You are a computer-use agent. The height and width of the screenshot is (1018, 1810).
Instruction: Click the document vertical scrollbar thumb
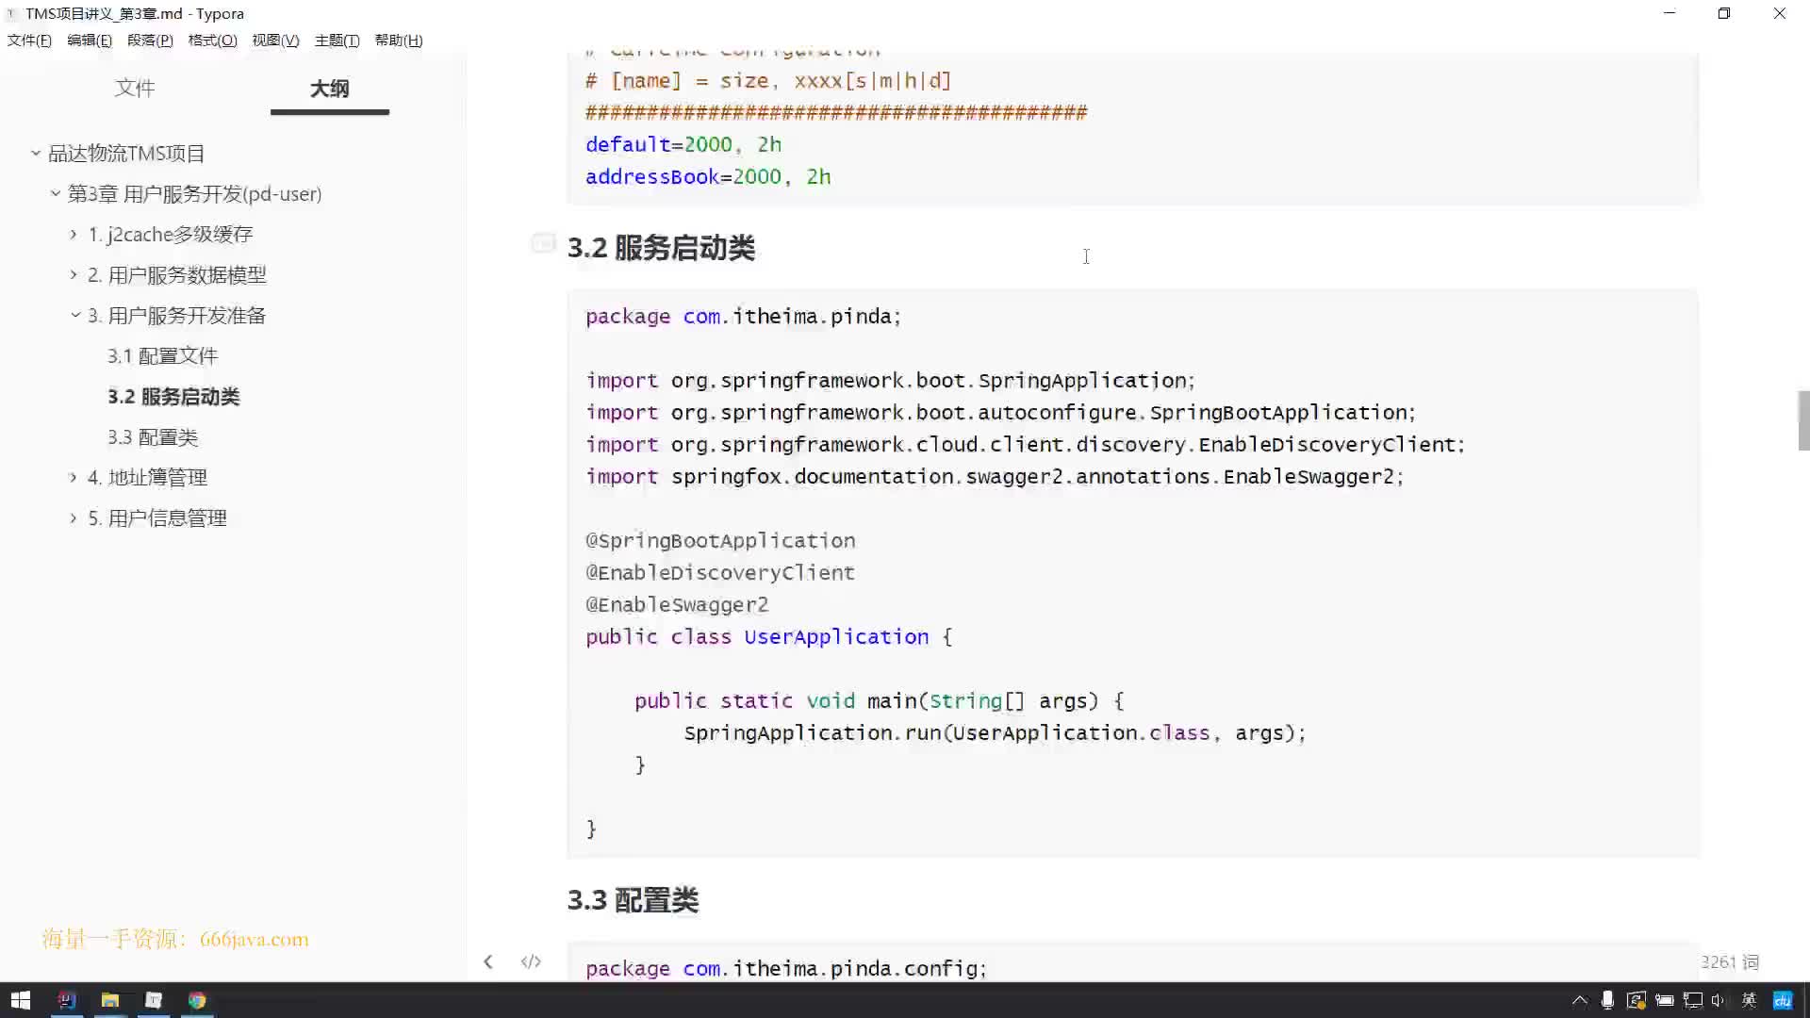pos(1803,420)
